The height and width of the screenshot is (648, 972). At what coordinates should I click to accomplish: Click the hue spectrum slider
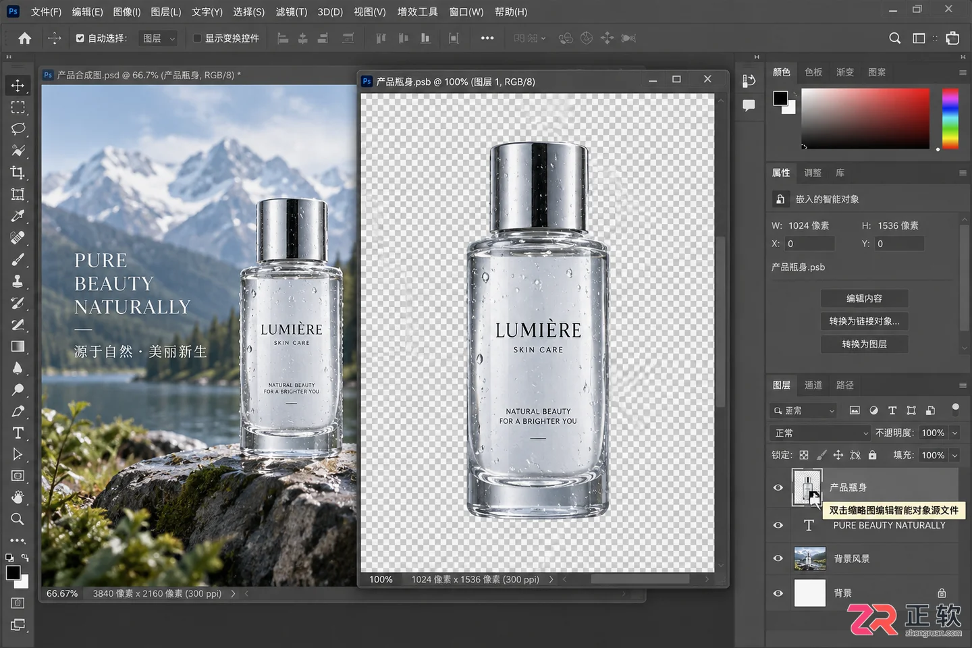950,118
